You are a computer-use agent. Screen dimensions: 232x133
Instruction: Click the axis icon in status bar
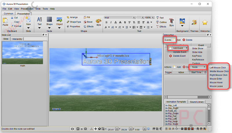[92, 129]
